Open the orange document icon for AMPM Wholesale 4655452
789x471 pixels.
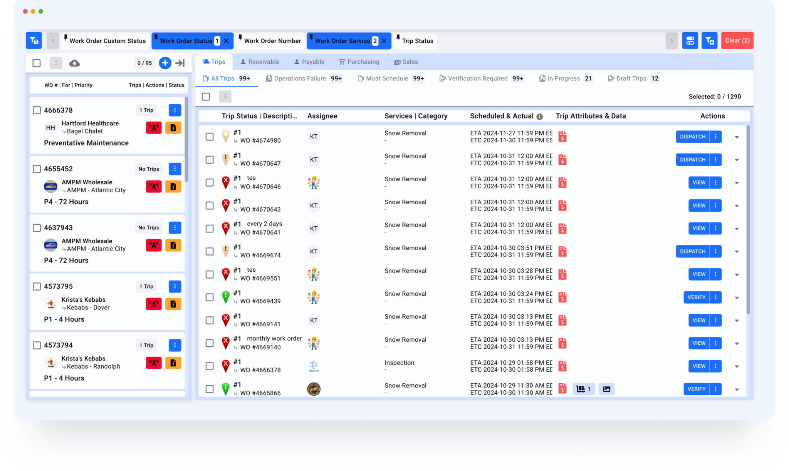coord(173,186)
